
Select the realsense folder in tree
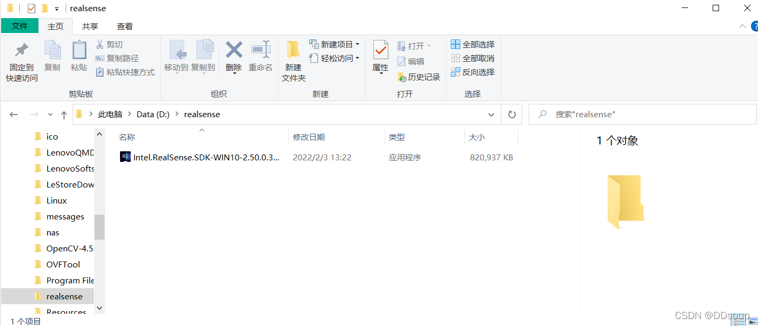click(47, 296)
